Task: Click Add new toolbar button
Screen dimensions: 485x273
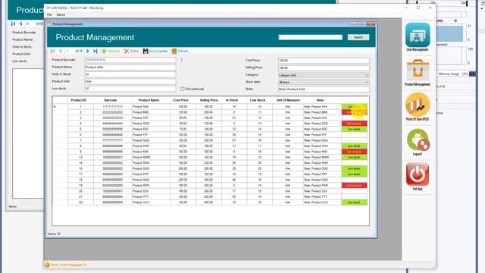Action: tap(111, 51)
